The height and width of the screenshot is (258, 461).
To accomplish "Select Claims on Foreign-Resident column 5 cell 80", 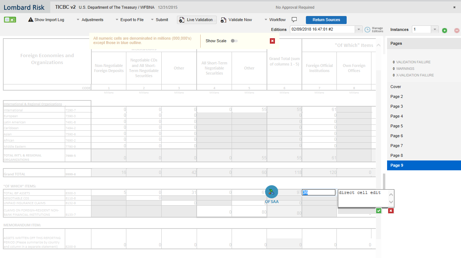I will (249, 211).
